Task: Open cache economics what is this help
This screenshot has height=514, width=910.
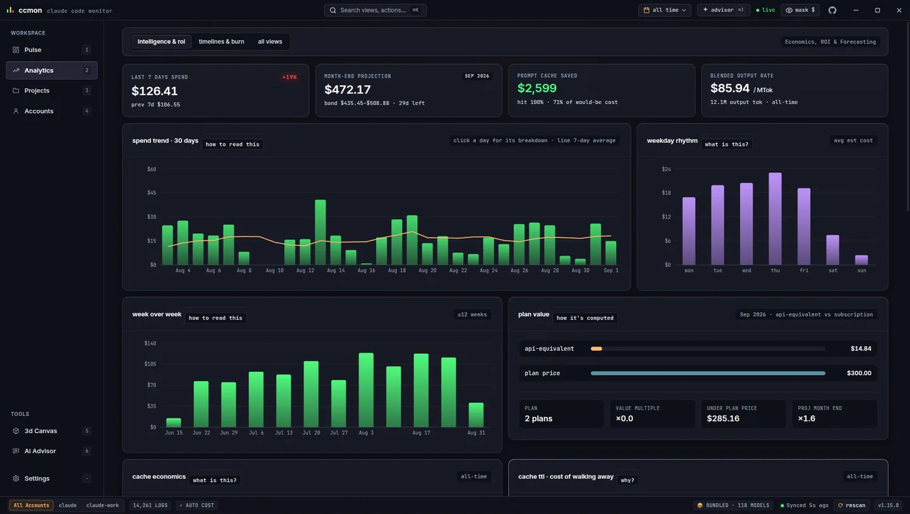Action: tap(214, 480)
